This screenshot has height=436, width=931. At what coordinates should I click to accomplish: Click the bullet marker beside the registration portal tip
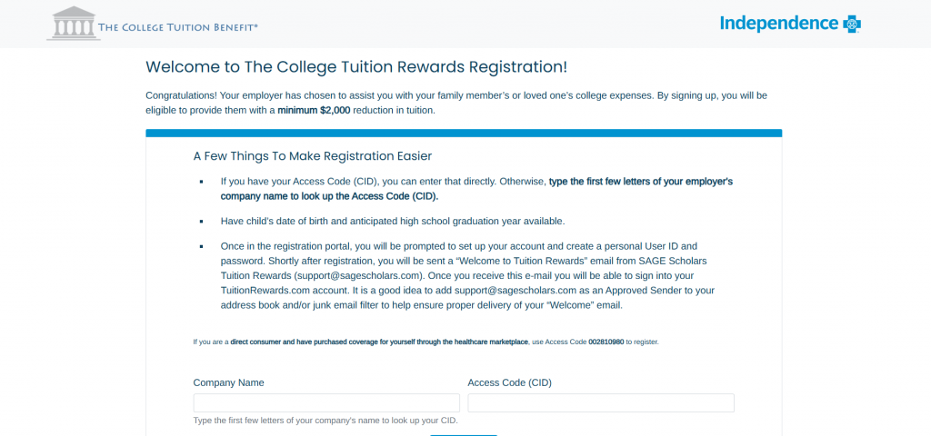pyautogui.click(x=202, y=245)
